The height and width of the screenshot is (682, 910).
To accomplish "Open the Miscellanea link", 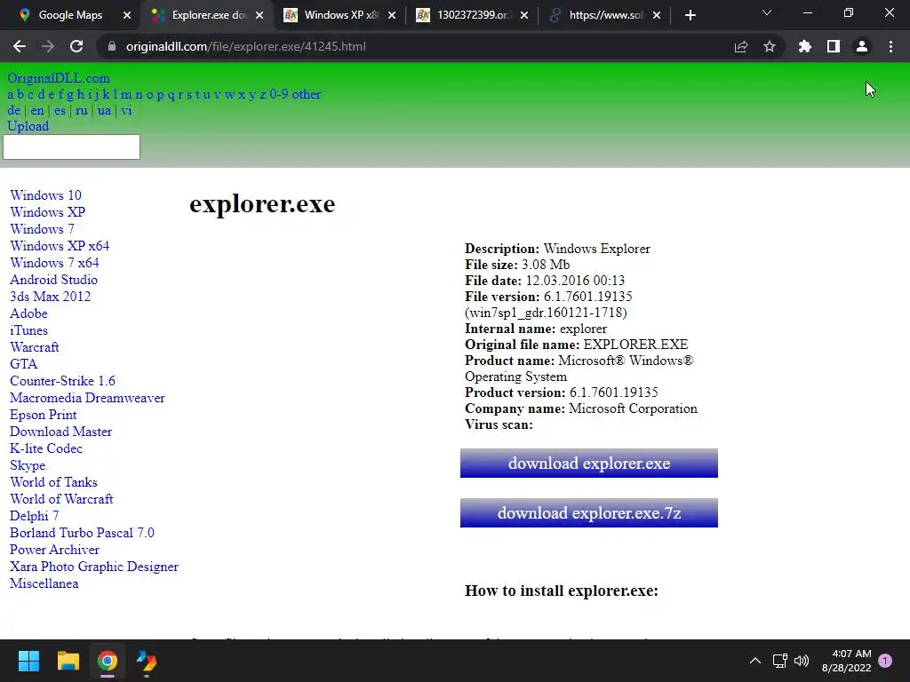I will pos(44,583).
